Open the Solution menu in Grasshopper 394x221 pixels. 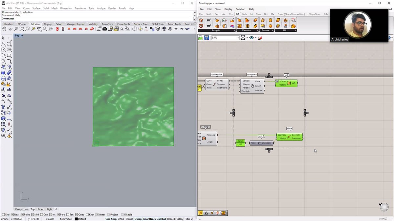point(240,9)
